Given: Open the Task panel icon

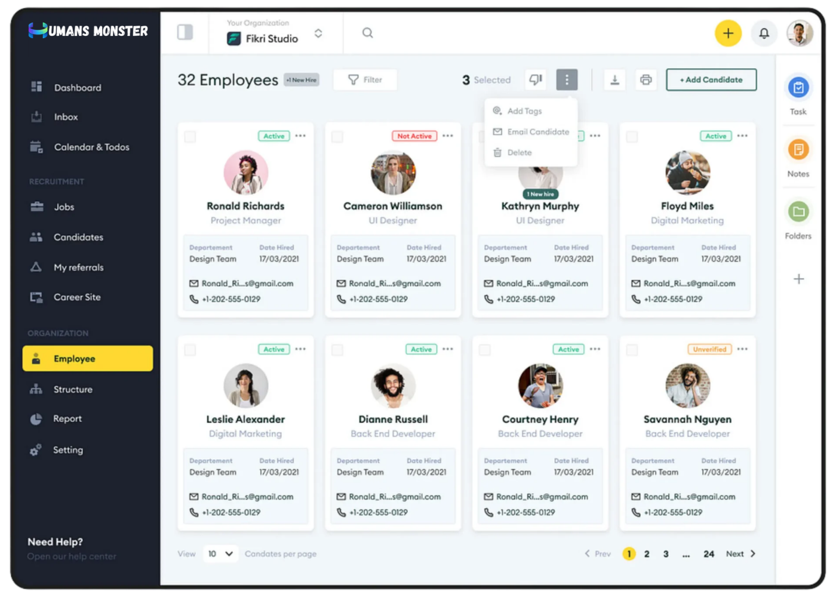Looking at the screenshot, I should point(798,88).
